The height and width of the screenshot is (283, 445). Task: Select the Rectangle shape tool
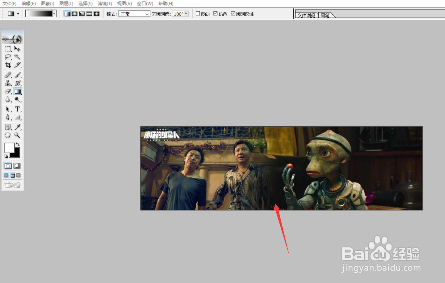coord(17,117)
